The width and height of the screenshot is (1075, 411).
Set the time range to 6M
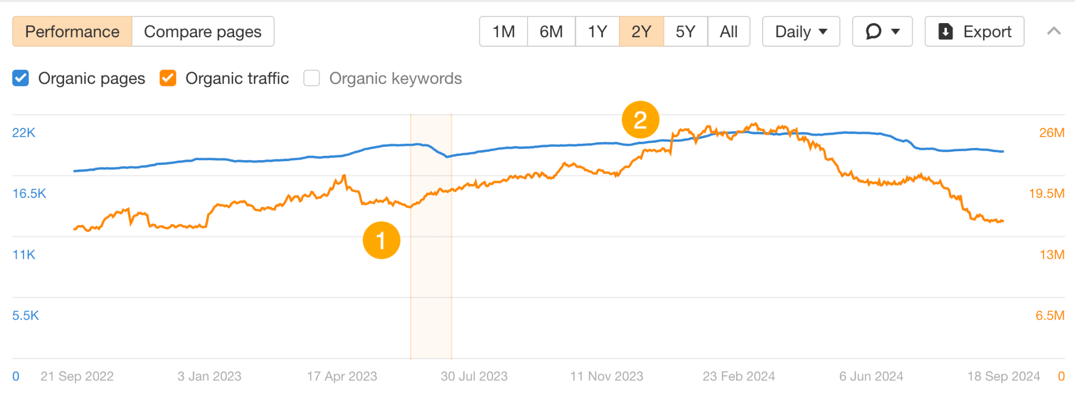point(551,31)
